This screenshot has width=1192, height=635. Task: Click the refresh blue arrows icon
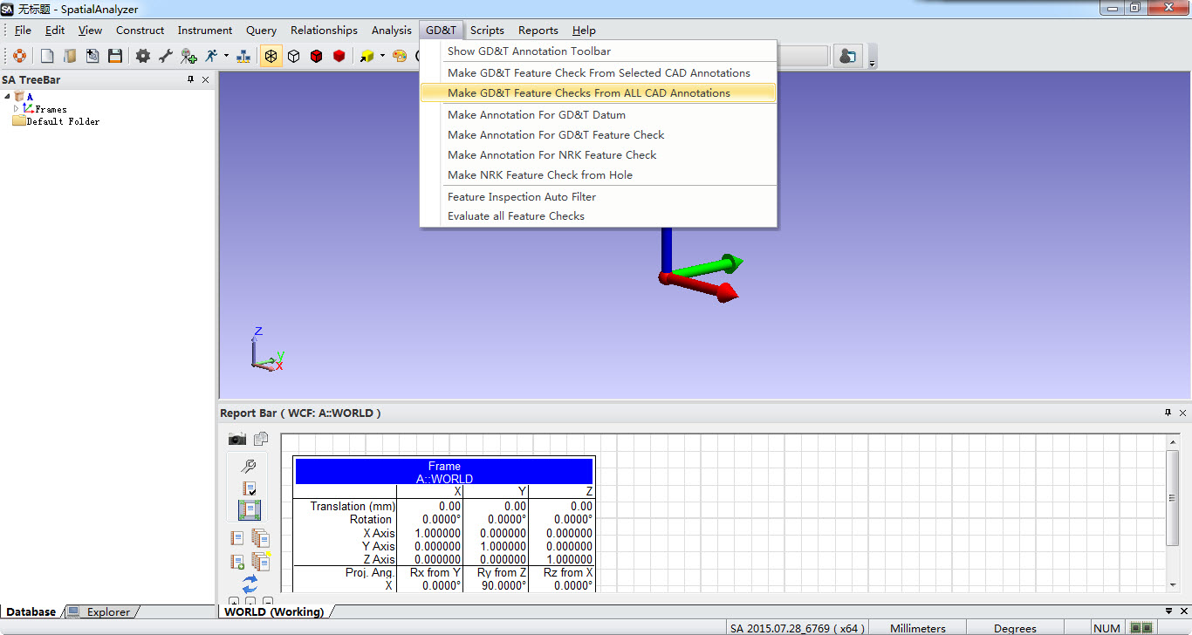pos(250,584)
